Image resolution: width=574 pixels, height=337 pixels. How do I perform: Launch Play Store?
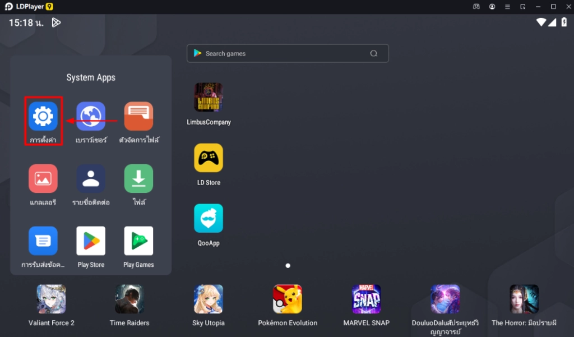[x=91, y=241]
